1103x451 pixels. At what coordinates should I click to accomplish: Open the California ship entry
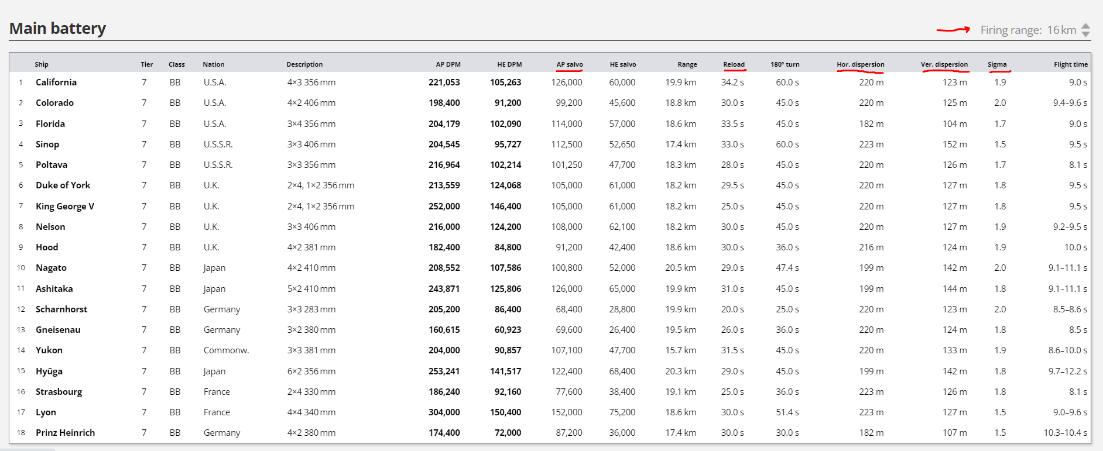tap(56, 82)
